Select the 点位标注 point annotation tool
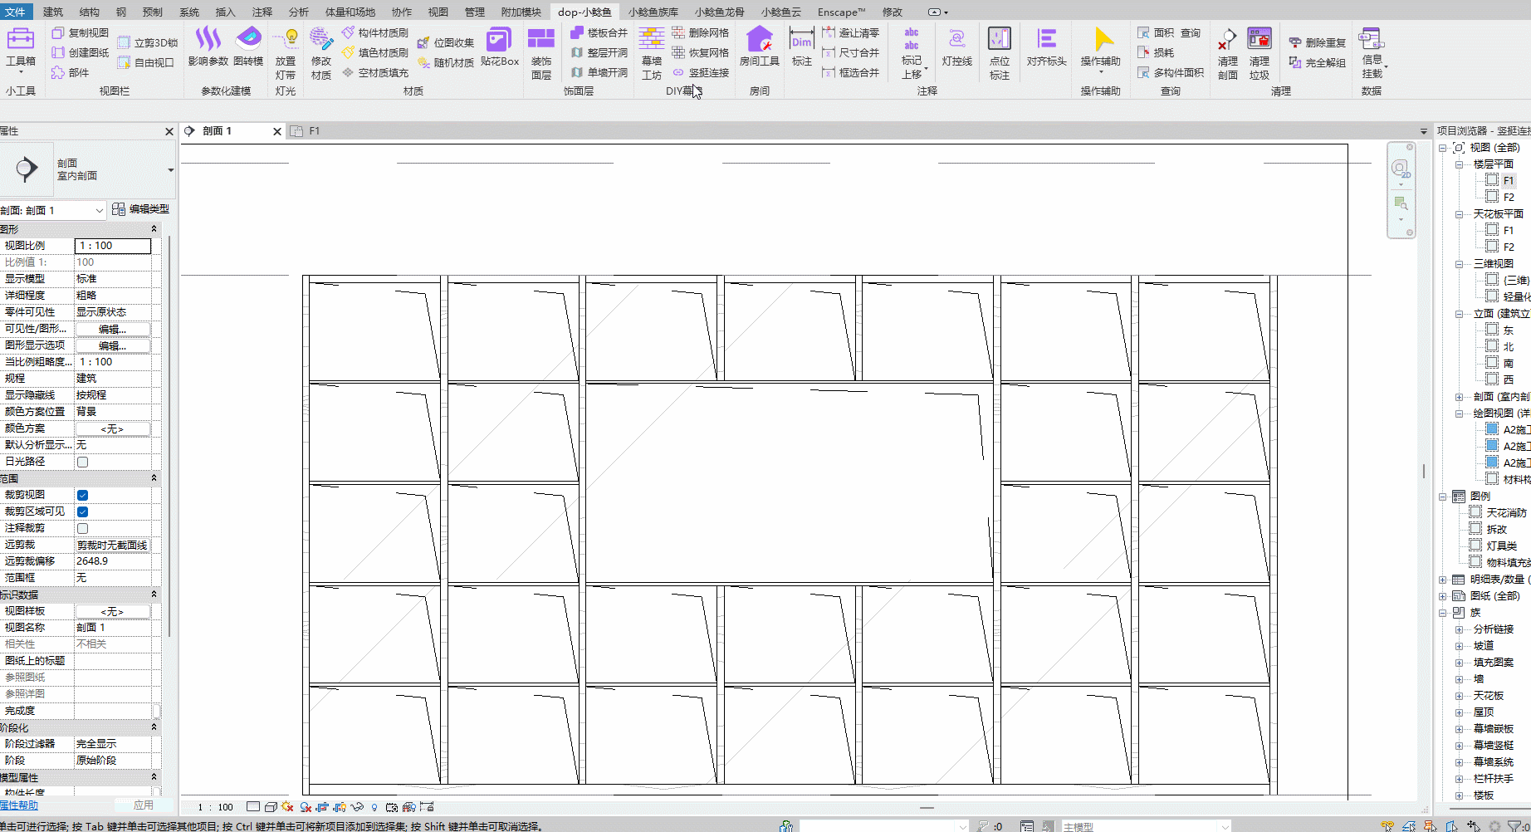The width and height of the screenshot is (1531, 832). click(x=999, y=54)
